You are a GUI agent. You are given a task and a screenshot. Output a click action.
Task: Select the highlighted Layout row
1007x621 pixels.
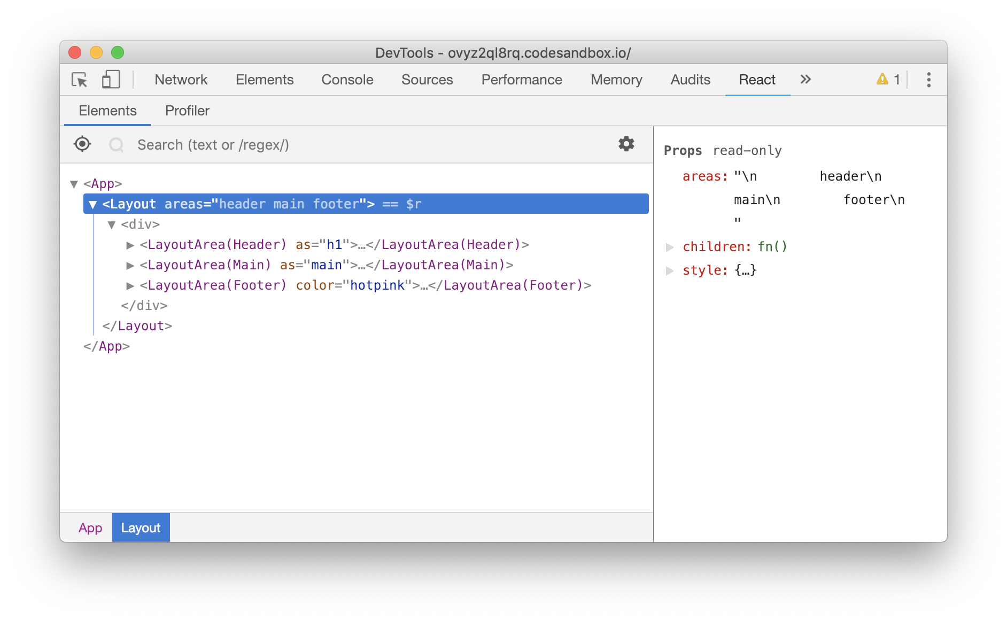366,204
